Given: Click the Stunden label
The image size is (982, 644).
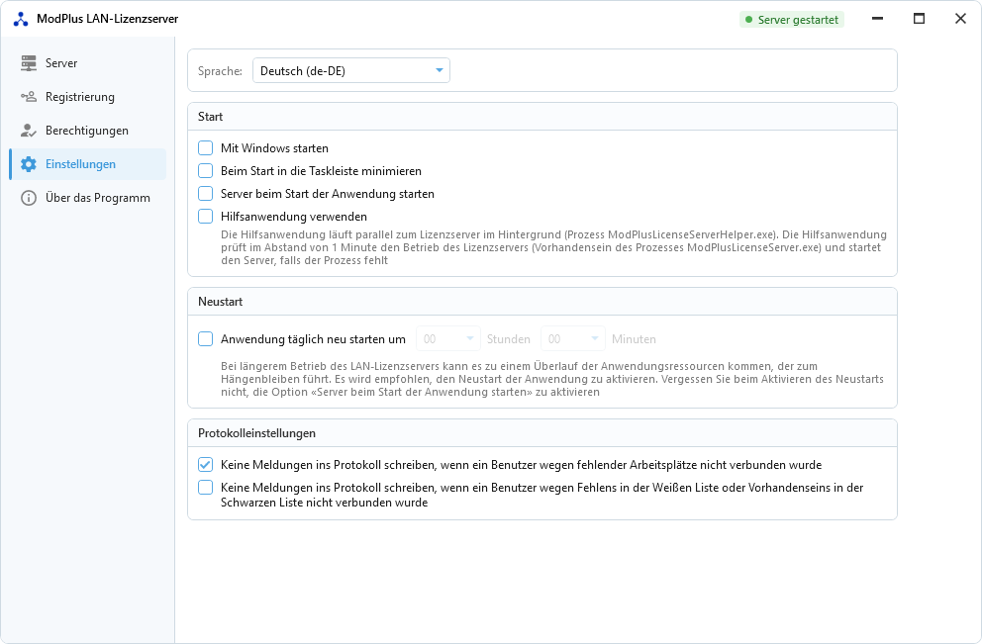Looking at the screenshot, I should point(509,339).
